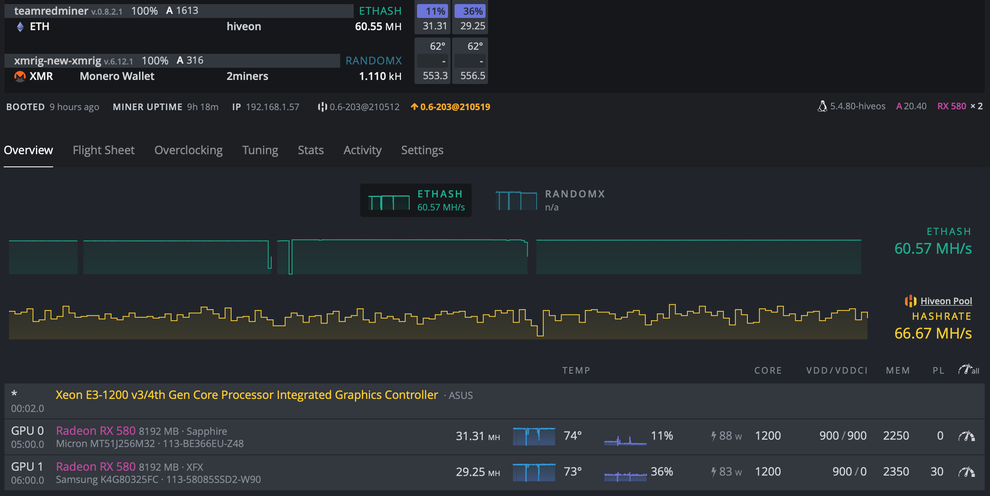
Task: Select the ETHASH hashrate chart card
Action: (x=416, y=200)
